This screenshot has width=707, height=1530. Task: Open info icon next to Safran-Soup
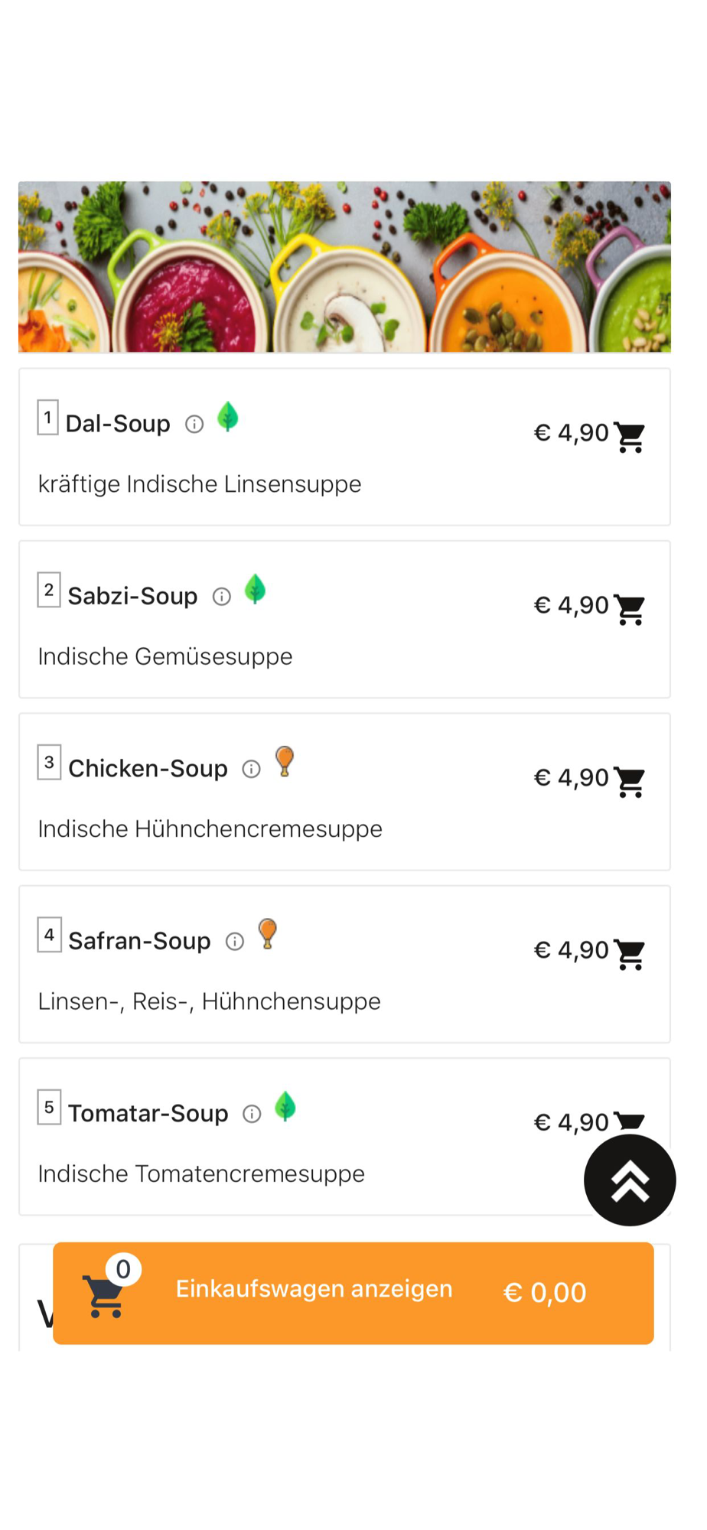pyautogui.click(x=235, y=941)
